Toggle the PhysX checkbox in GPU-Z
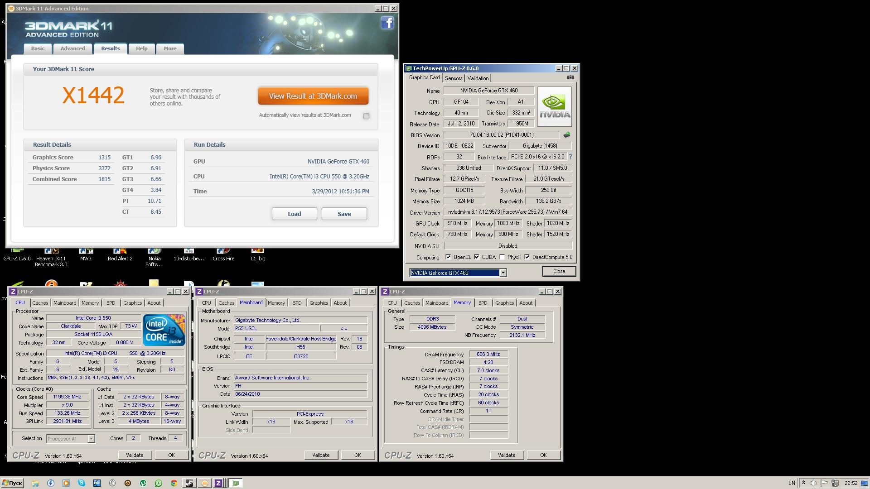870x489 pixels. (x=502, y=257)
